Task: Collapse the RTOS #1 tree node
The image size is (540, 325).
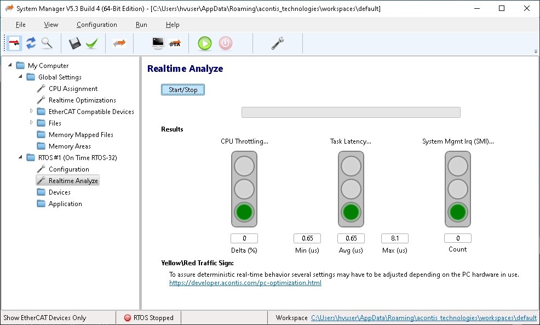Action: [x=20, y=157]
